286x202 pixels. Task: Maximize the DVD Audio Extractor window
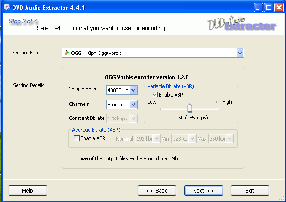click(x=268, y=7)
